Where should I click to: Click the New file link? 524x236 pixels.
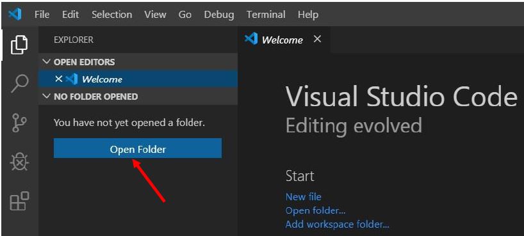point(304,196)
